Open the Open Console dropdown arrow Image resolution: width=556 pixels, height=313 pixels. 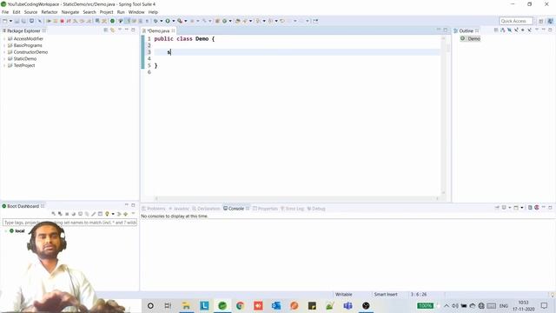522,208
